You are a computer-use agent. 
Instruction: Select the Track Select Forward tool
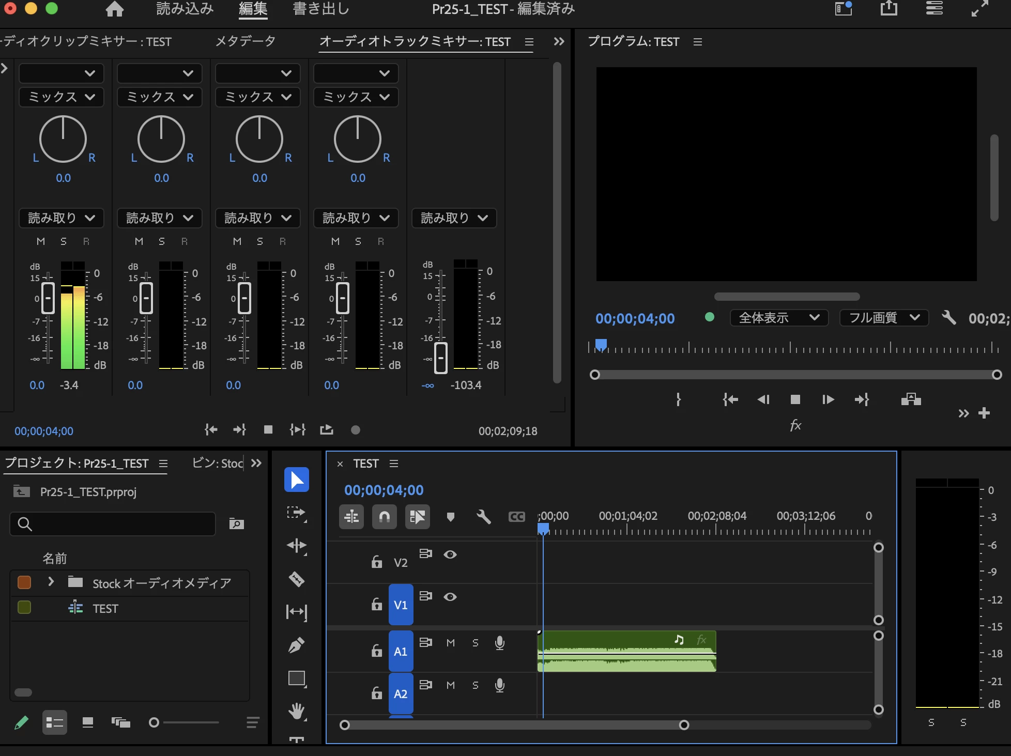[296, 513]
